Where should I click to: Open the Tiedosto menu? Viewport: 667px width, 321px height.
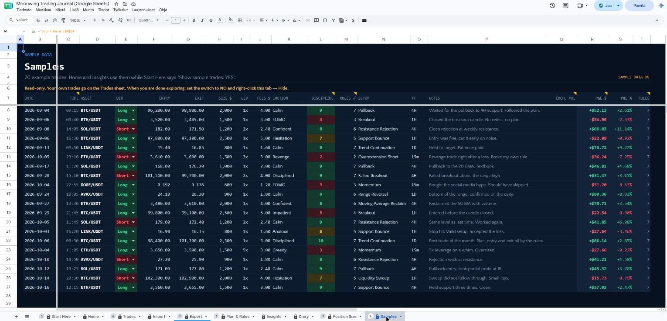24,10
